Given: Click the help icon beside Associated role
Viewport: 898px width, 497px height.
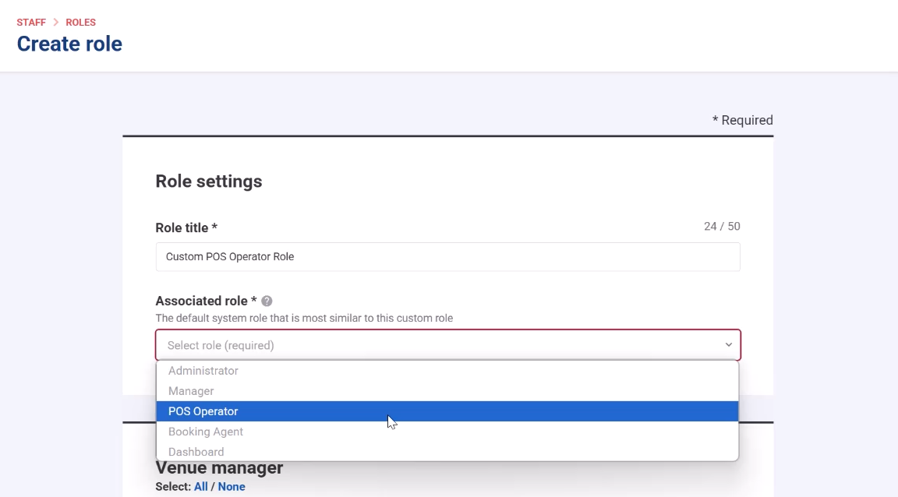Looking at the screenshot, I should 267,301.
